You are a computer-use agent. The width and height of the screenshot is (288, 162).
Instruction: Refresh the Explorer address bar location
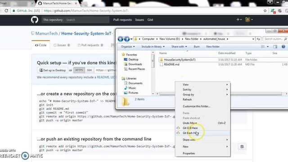pos(258,39)
